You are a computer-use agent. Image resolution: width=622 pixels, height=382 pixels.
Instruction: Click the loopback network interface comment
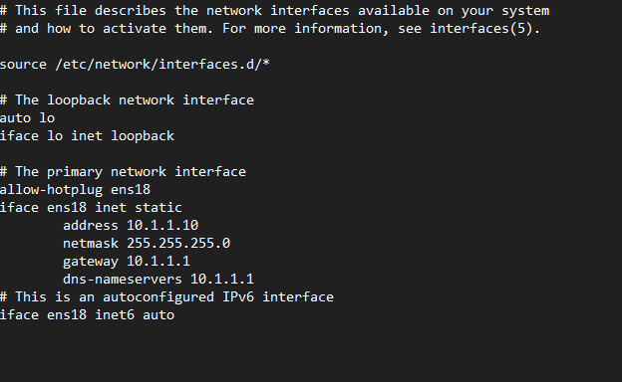[x=127, y=100]
